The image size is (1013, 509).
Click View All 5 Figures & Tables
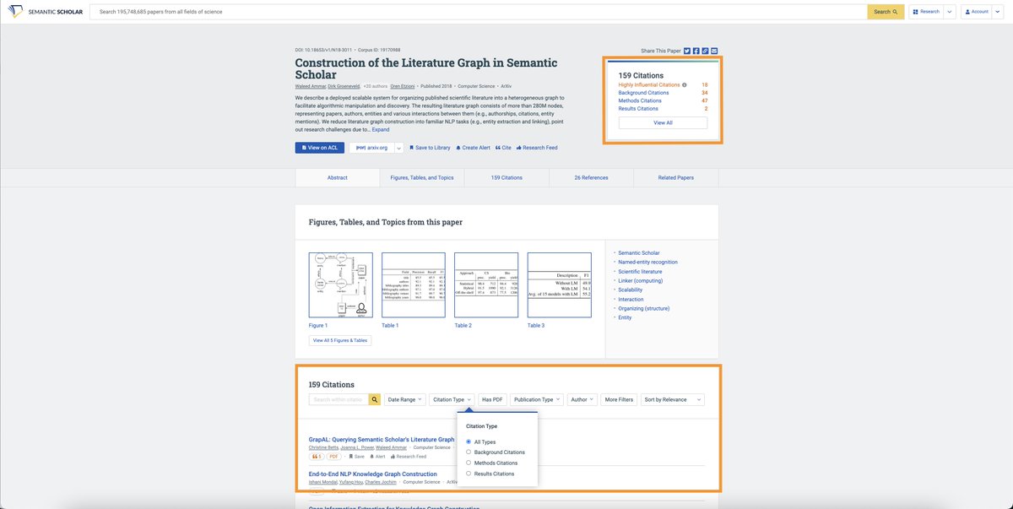pyautogui.click(x=340, y=340)
